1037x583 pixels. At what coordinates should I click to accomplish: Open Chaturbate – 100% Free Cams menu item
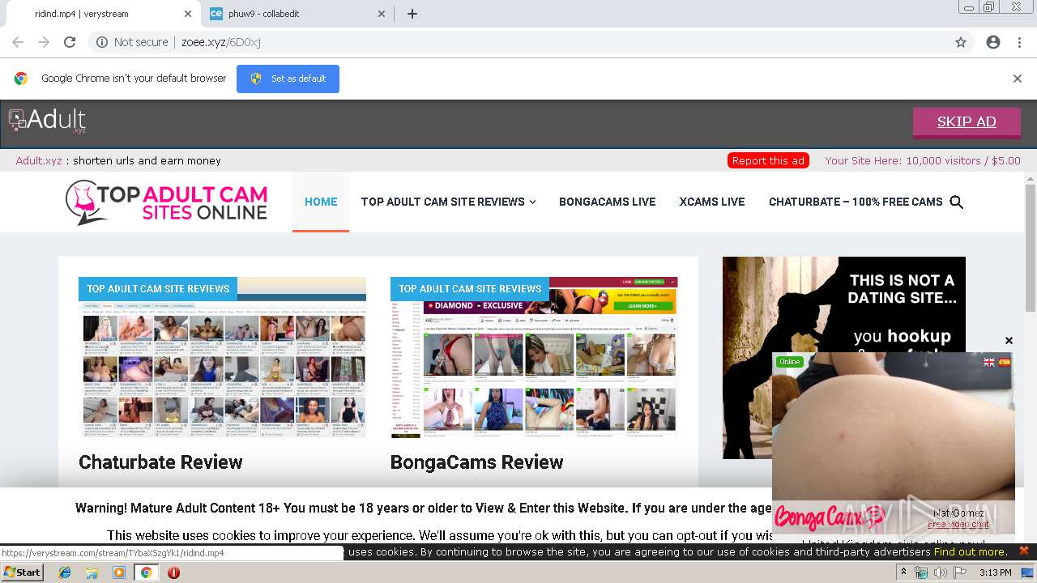pos(856,202)
